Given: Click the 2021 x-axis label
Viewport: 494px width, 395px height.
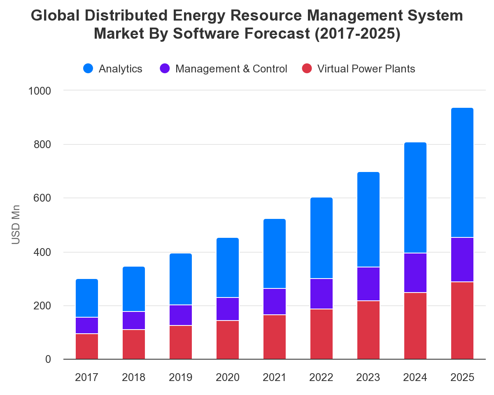Looking at the screenshot, I should pyautogui.click(x=275, y=377).
